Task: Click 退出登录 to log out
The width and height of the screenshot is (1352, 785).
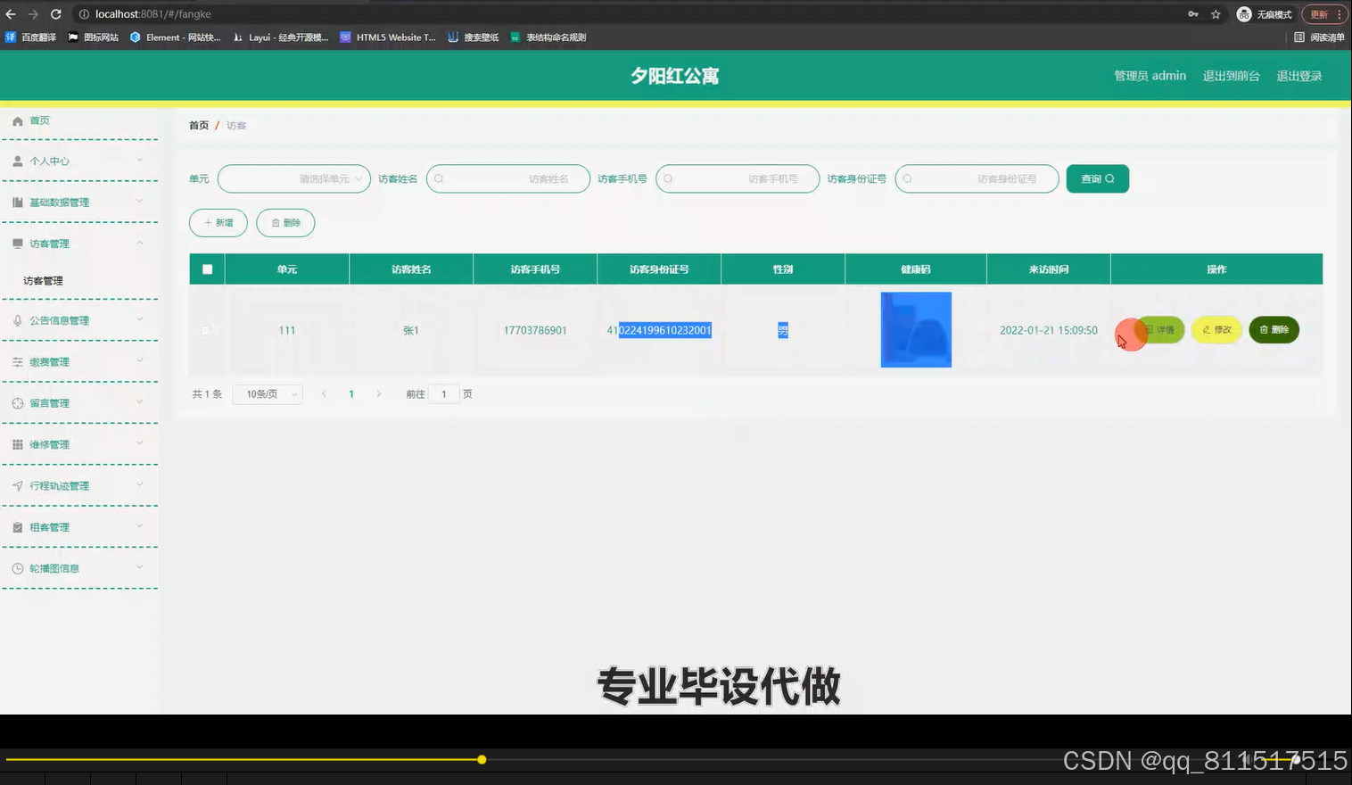Action: click(x=1298, y=76)
